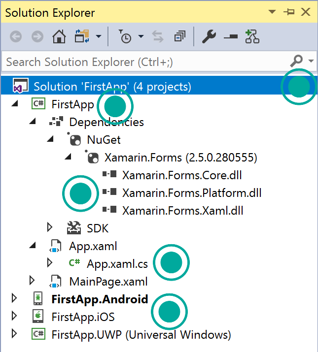Viewport: 318px width, 352px height.
Task: Collapse the FirstApp project node
Action: [15, 104]
